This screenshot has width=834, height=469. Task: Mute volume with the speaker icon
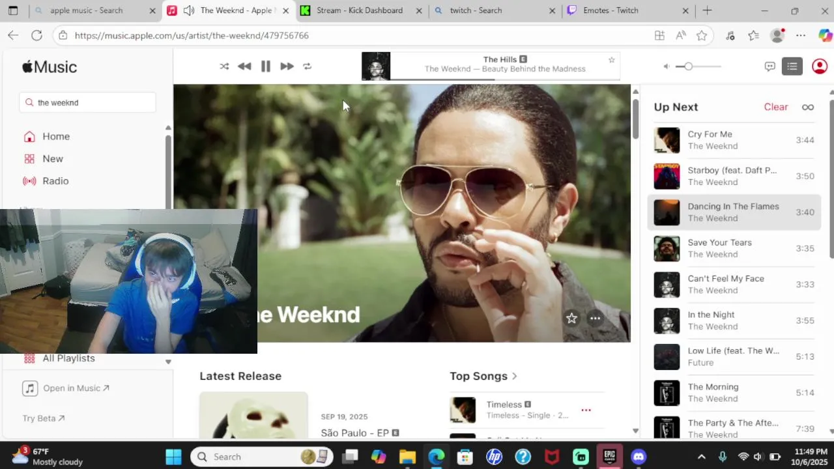click(667, 66)
